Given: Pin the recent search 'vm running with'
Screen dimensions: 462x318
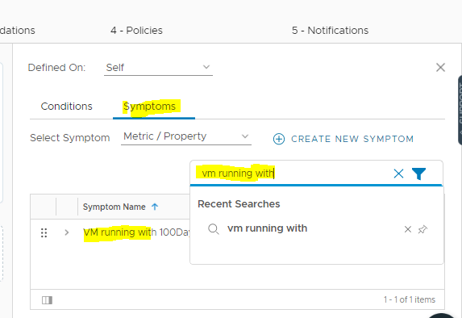Looking at the screenshot, I should (x=422, y=229).
